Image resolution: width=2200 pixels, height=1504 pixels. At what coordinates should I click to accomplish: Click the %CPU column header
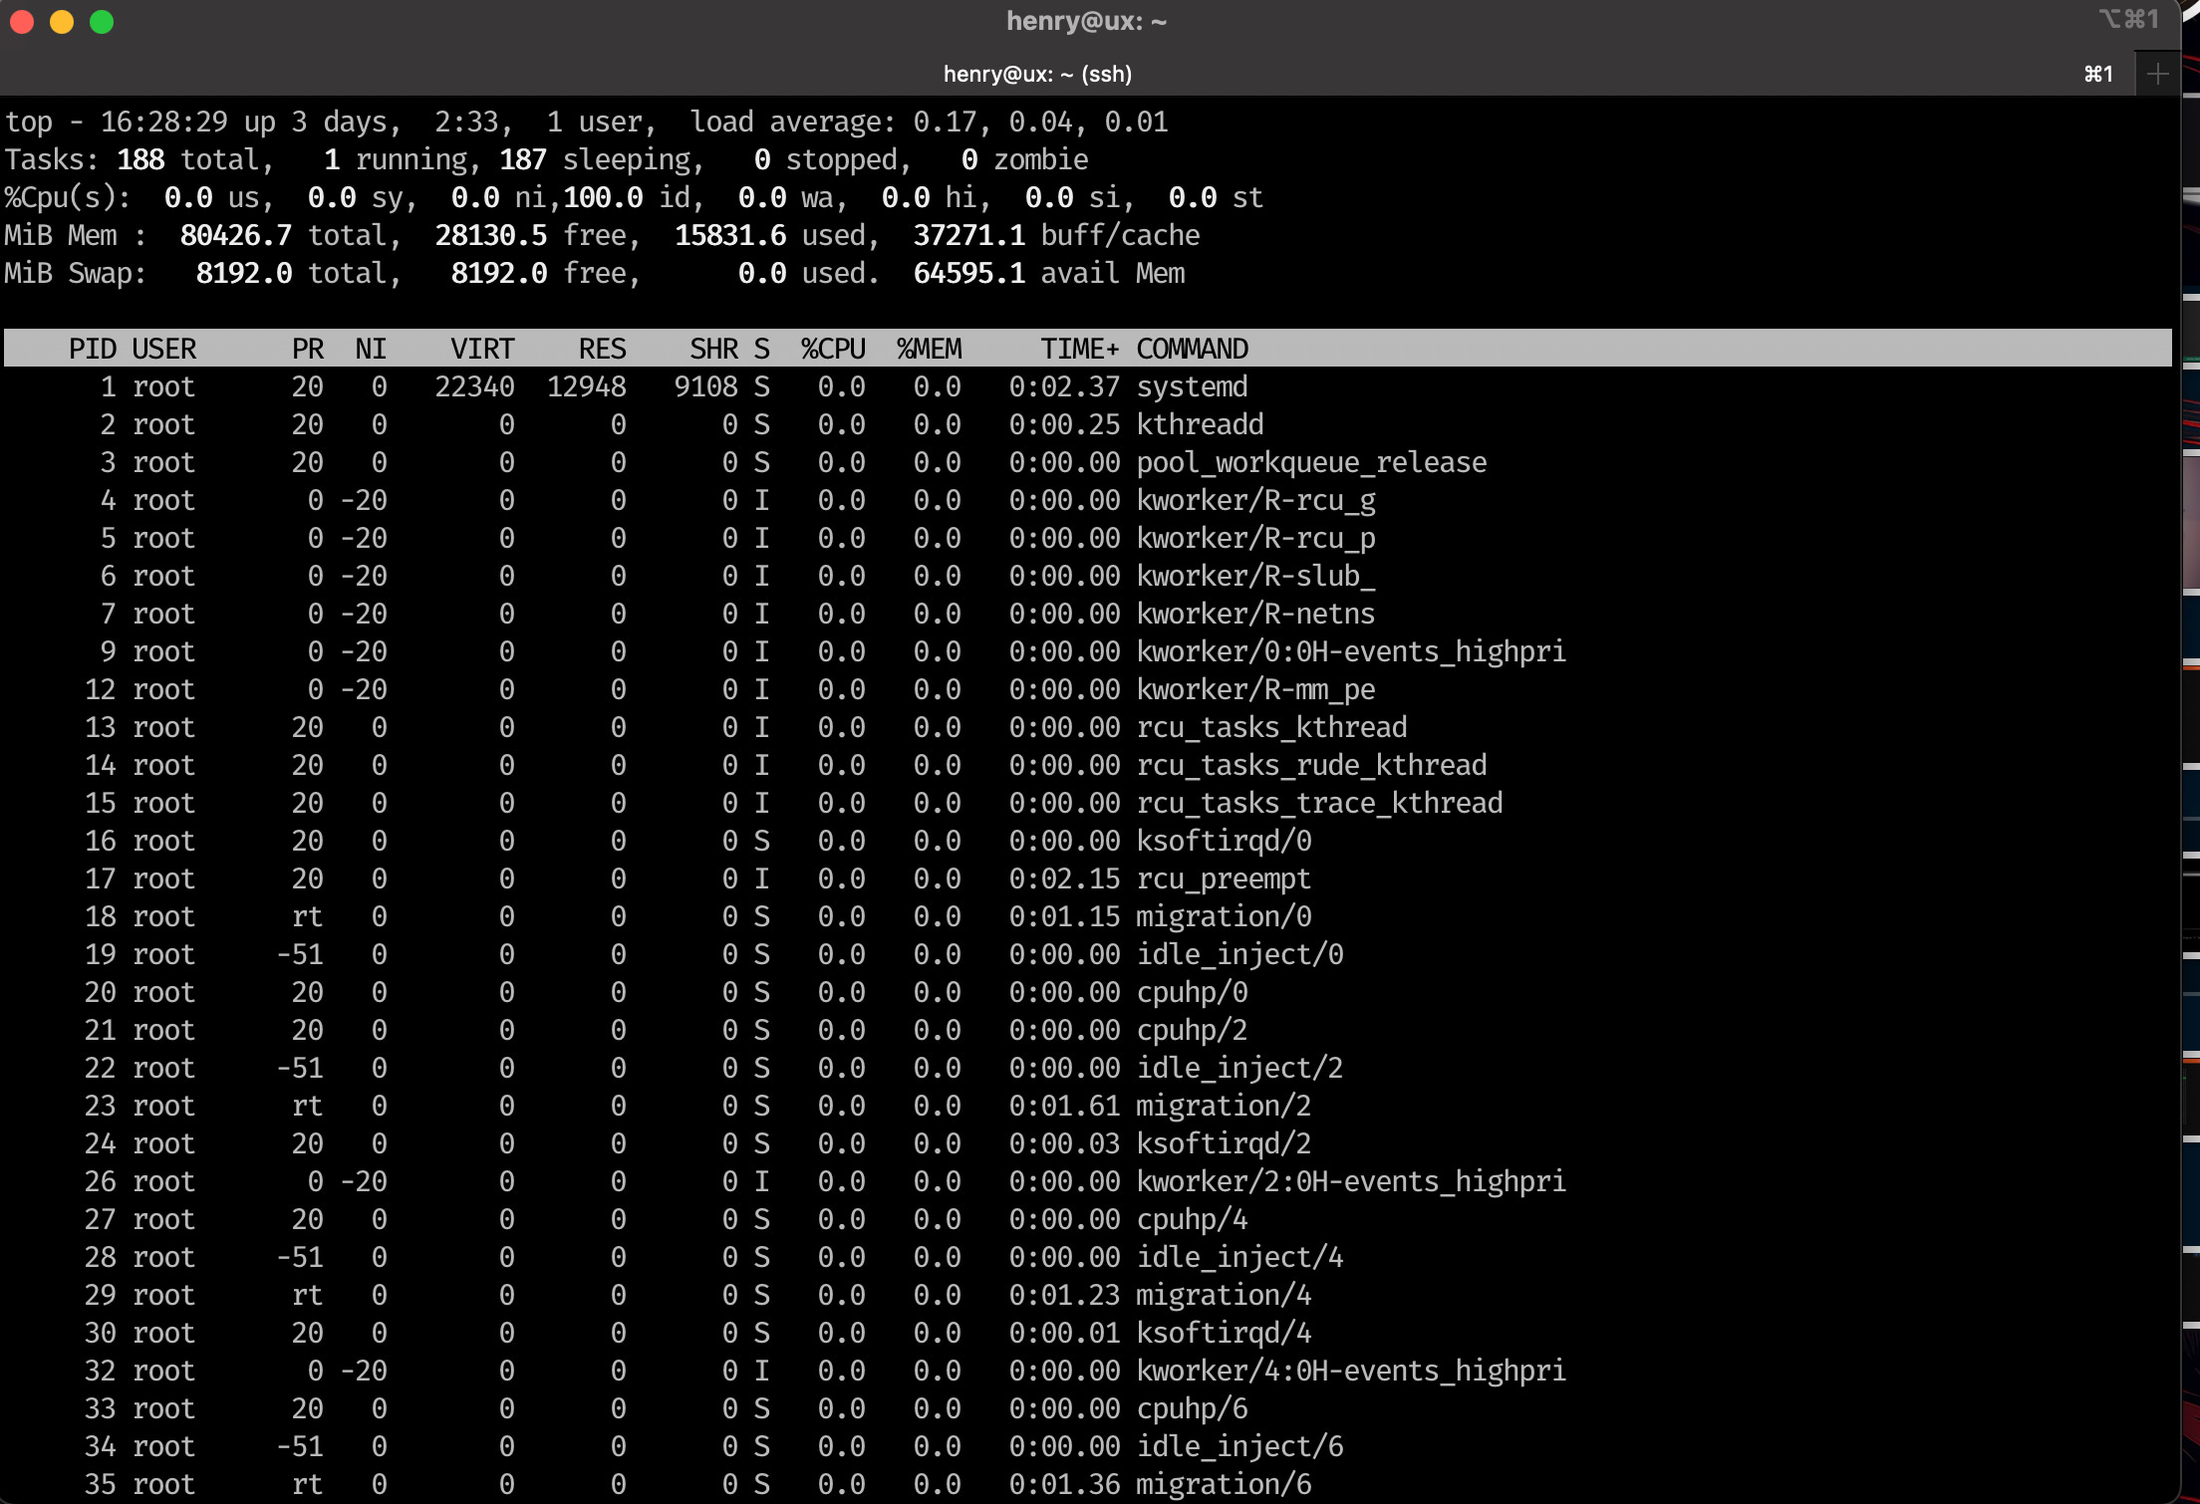pos(833,349)
